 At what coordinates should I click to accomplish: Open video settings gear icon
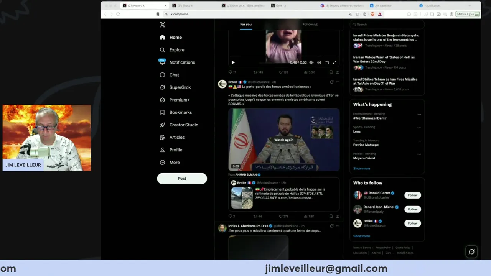click(x=319, y=62)
